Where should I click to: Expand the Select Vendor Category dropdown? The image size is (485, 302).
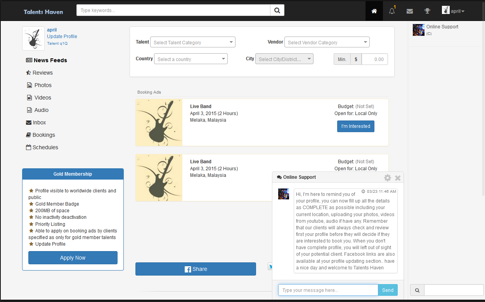[327, 42]
